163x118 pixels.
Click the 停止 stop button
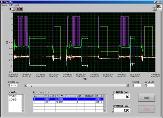click(147, 109)
